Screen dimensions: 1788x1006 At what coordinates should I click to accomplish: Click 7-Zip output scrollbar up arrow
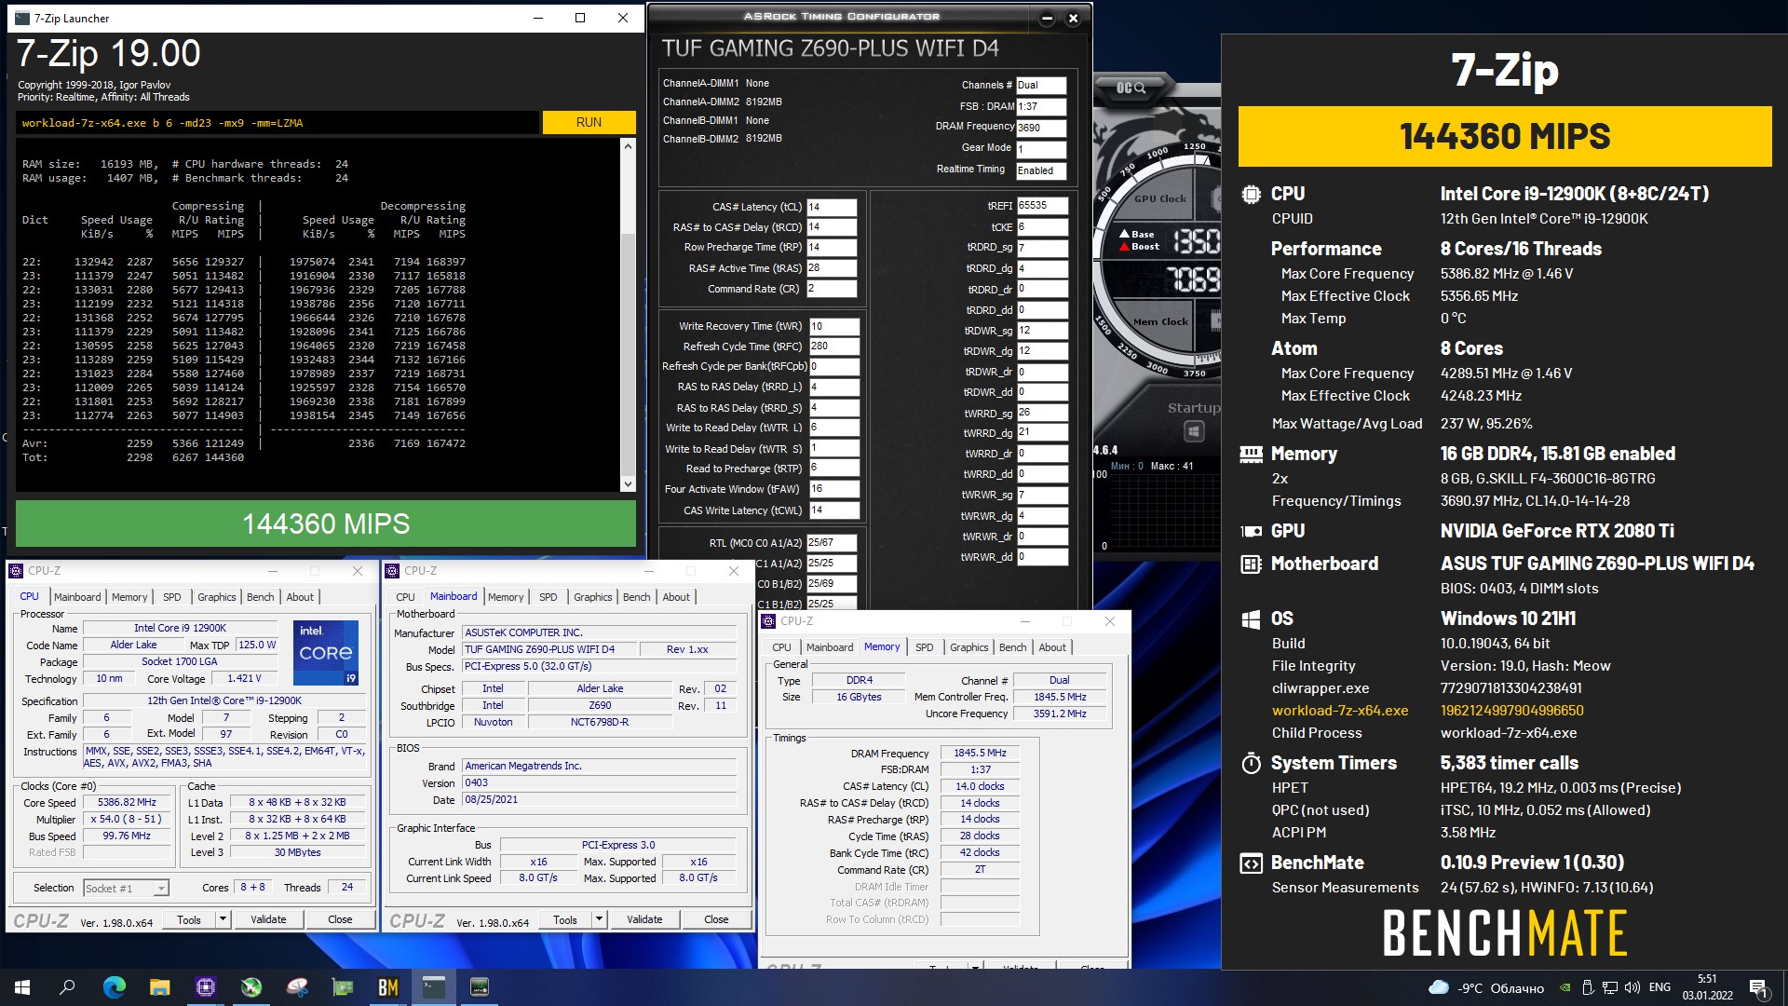click(x=628, y=146)
